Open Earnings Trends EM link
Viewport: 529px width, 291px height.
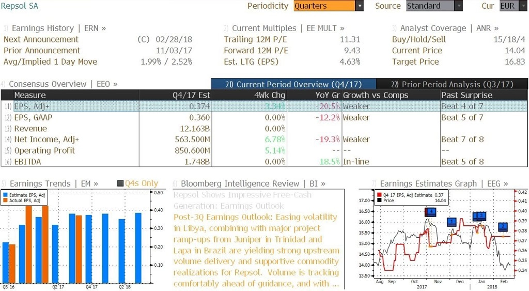54,183
